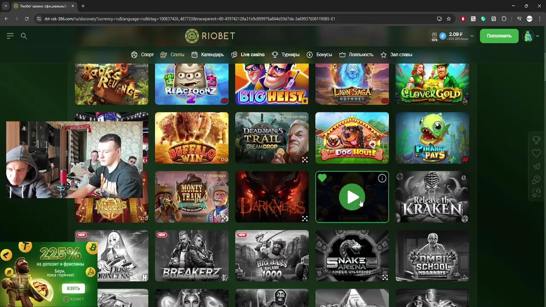This screenshot has width=546, height=307.
Task: Expand the profile dropdown chevron
Action: [x=537, y=36]
